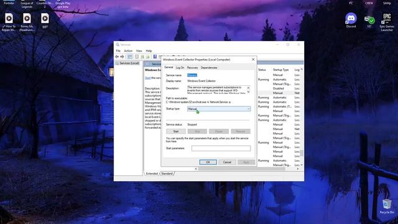
Task: Open the Startup type dropdown
Action: [x=219, y=109]
